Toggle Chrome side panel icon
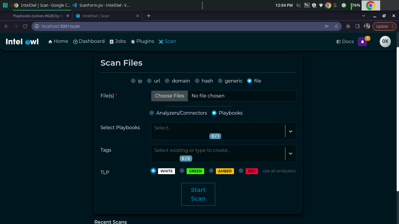The width and height of the screenshot is (399, 224). [x=357, y=26]
